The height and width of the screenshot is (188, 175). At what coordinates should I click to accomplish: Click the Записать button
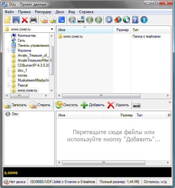15,105
